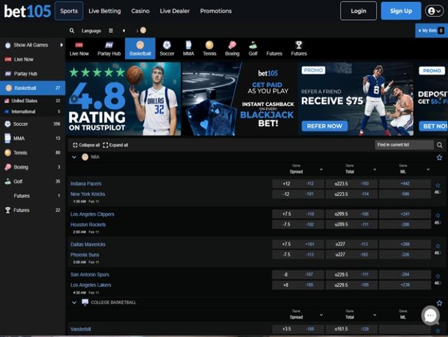Open the Parlay Hub tab
The height and width of the screenshot is (337, 448).
tap(109, 48)
